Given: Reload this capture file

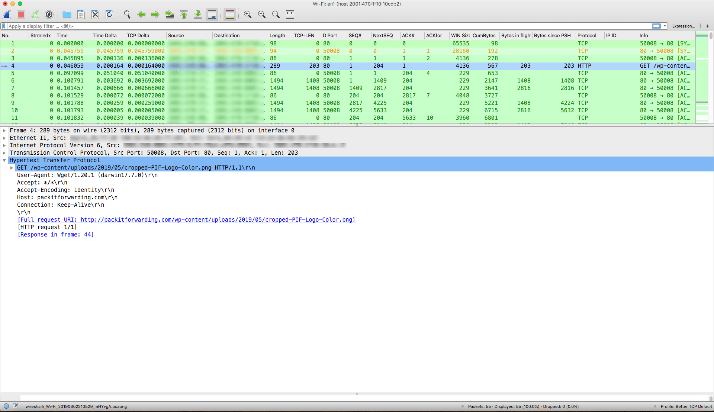Looking at the screenshot, I should (109, 15).
